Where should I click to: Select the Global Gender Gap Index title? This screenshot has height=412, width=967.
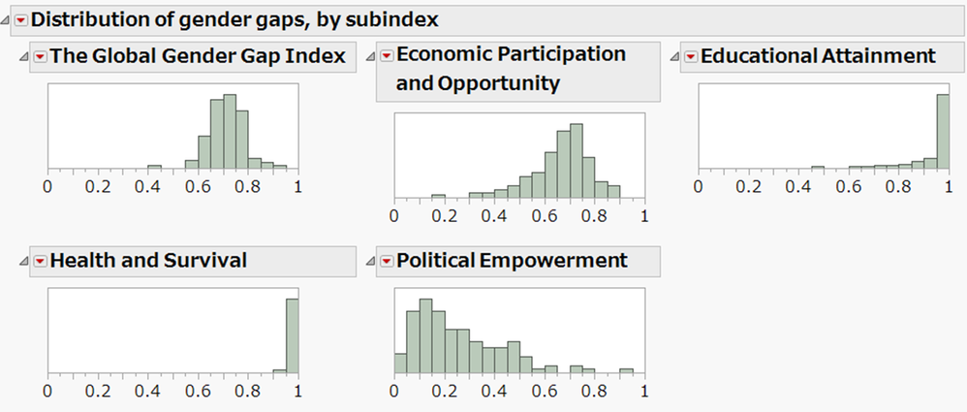198,56
